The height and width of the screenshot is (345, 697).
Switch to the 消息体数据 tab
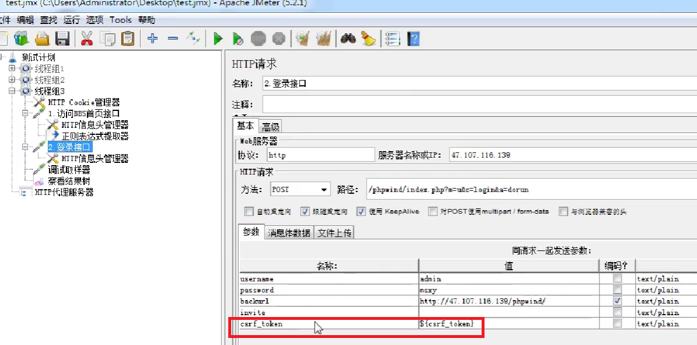[x=290, y=232]
